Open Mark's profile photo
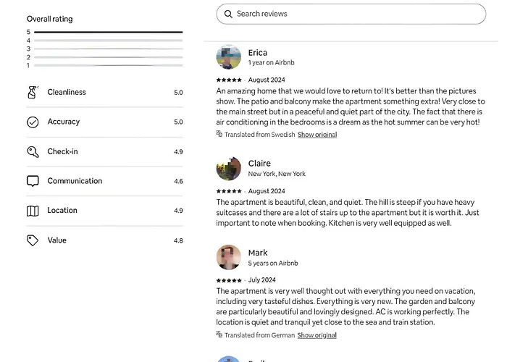This screenshot has width=507, height=362. pos(229,257)
